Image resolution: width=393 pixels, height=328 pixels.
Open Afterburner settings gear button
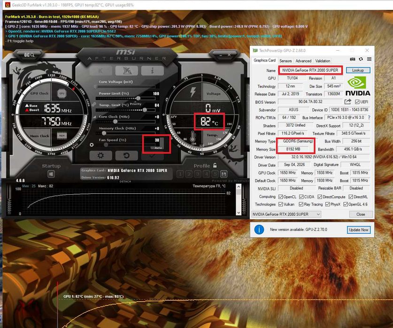click(101, 155)
